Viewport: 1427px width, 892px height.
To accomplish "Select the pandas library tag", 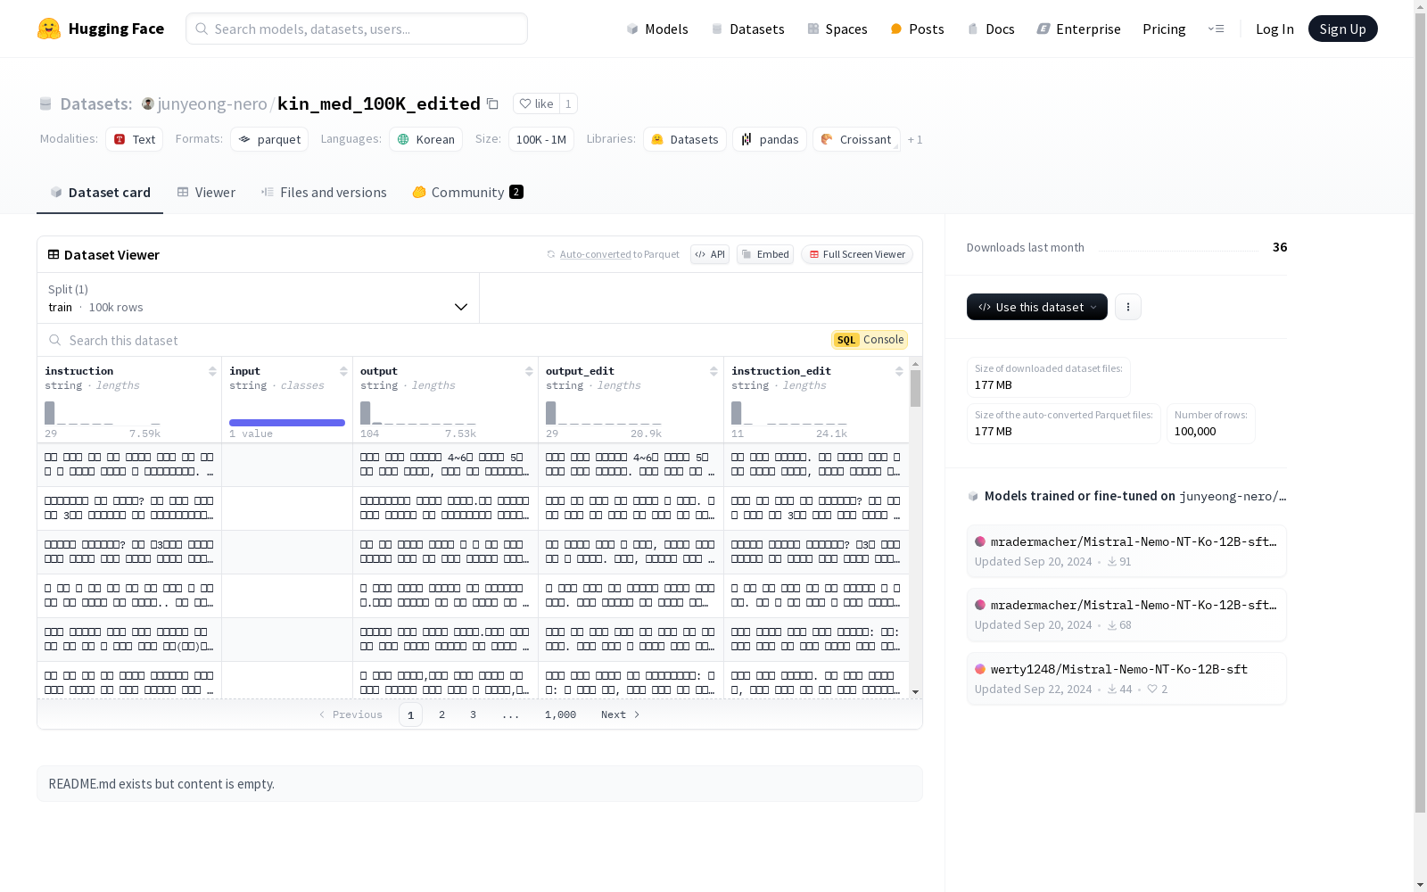I will (770, 139).
